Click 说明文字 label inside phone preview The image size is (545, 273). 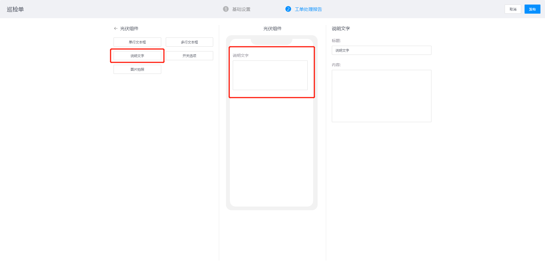pyautogui.click(x=241, y=55)
